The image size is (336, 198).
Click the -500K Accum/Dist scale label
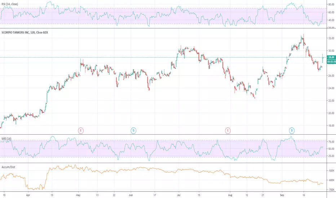[331, 171]
